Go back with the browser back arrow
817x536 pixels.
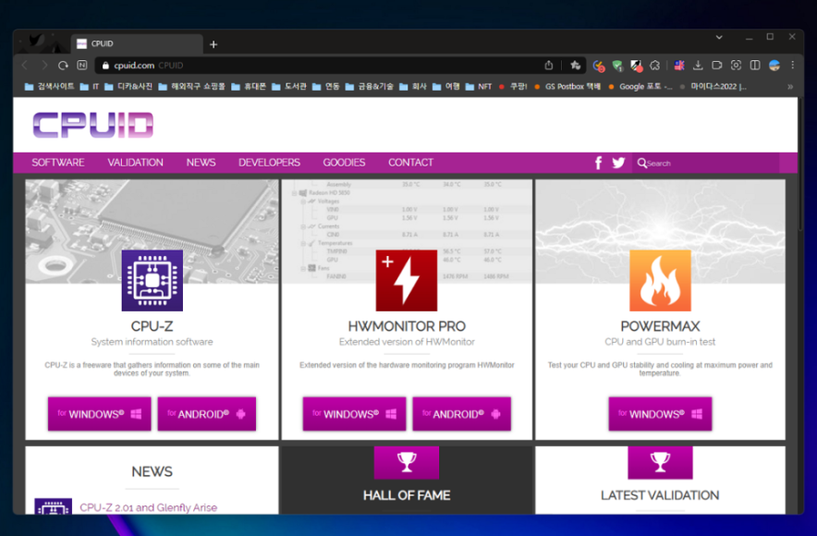[x=24, y=65]
